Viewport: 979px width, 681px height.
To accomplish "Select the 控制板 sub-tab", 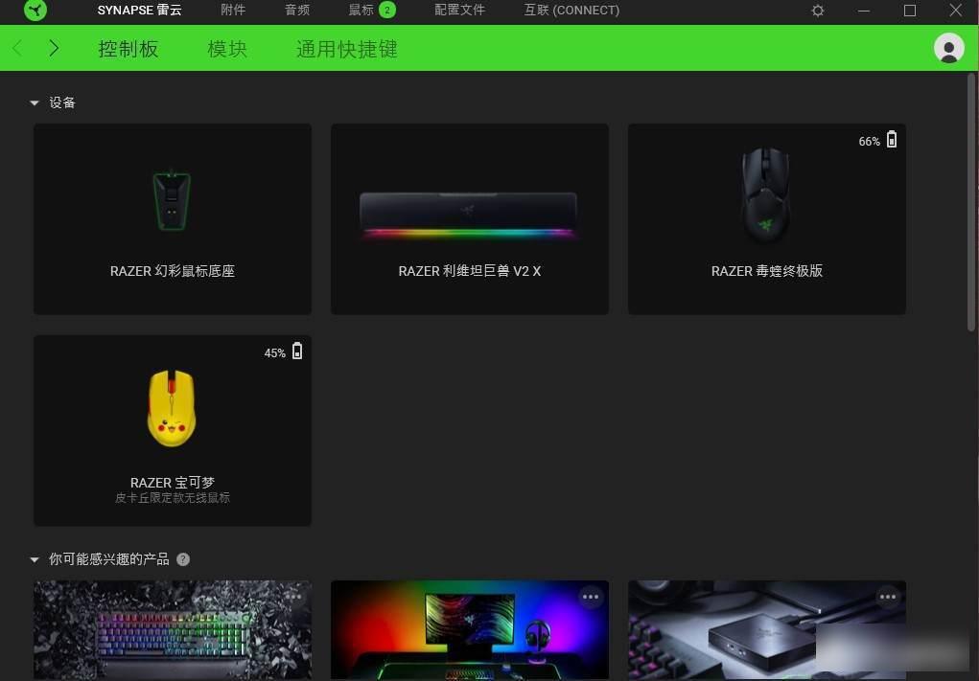I will [x=128, y=49].
